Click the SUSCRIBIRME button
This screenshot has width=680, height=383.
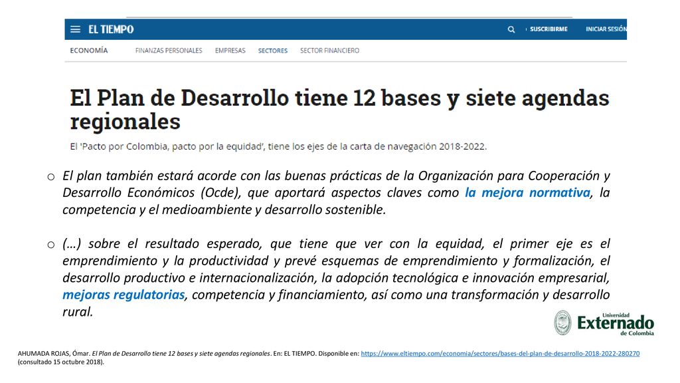[549, 29]
